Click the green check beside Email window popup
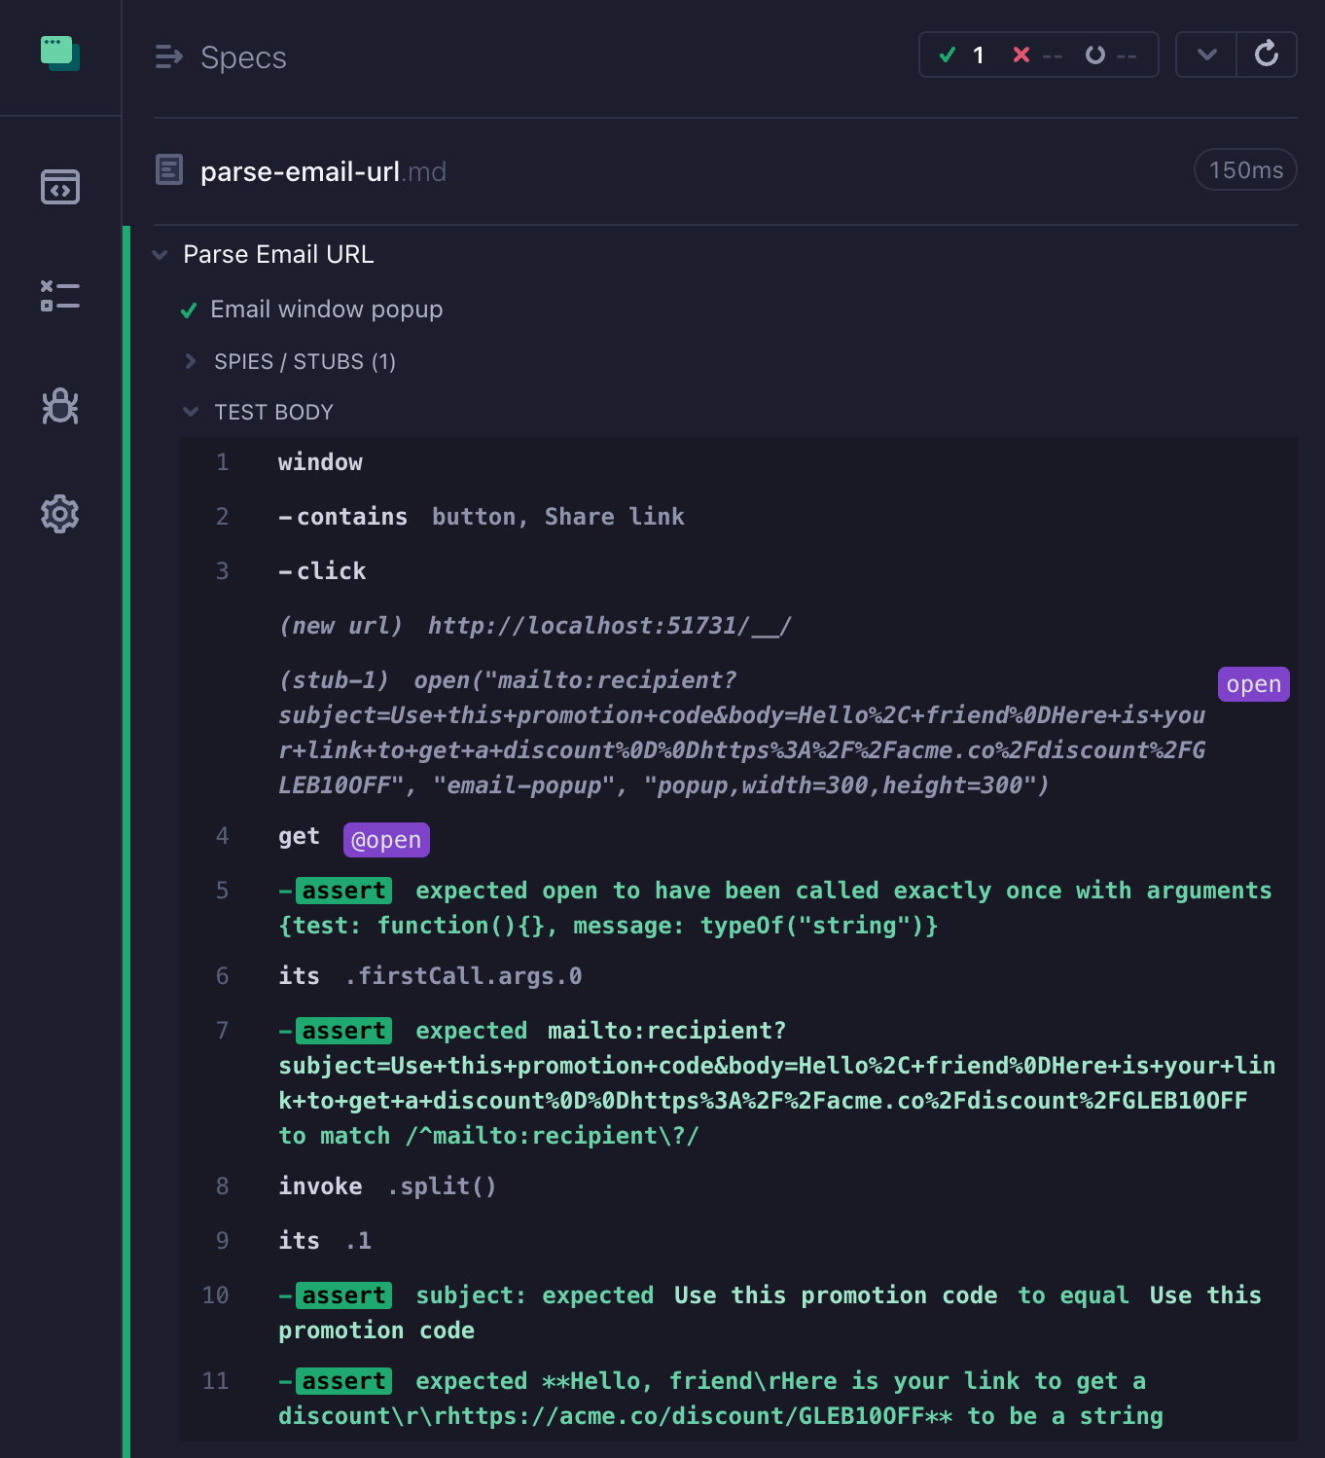Viewport: 1325px width, 1458px height. pyautogui.click(x=189, y=310)
